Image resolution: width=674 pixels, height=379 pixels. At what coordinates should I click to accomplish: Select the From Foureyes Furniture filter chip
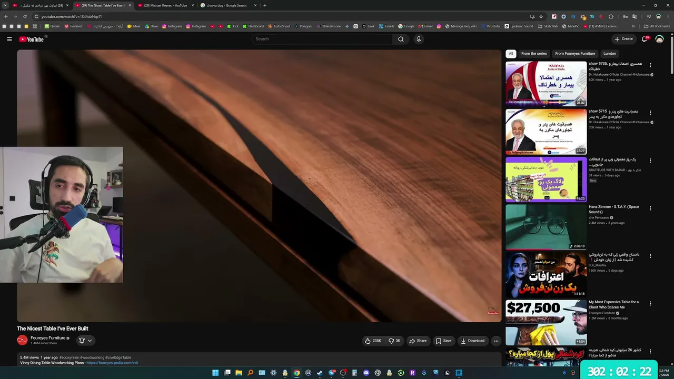coord(575,54)
